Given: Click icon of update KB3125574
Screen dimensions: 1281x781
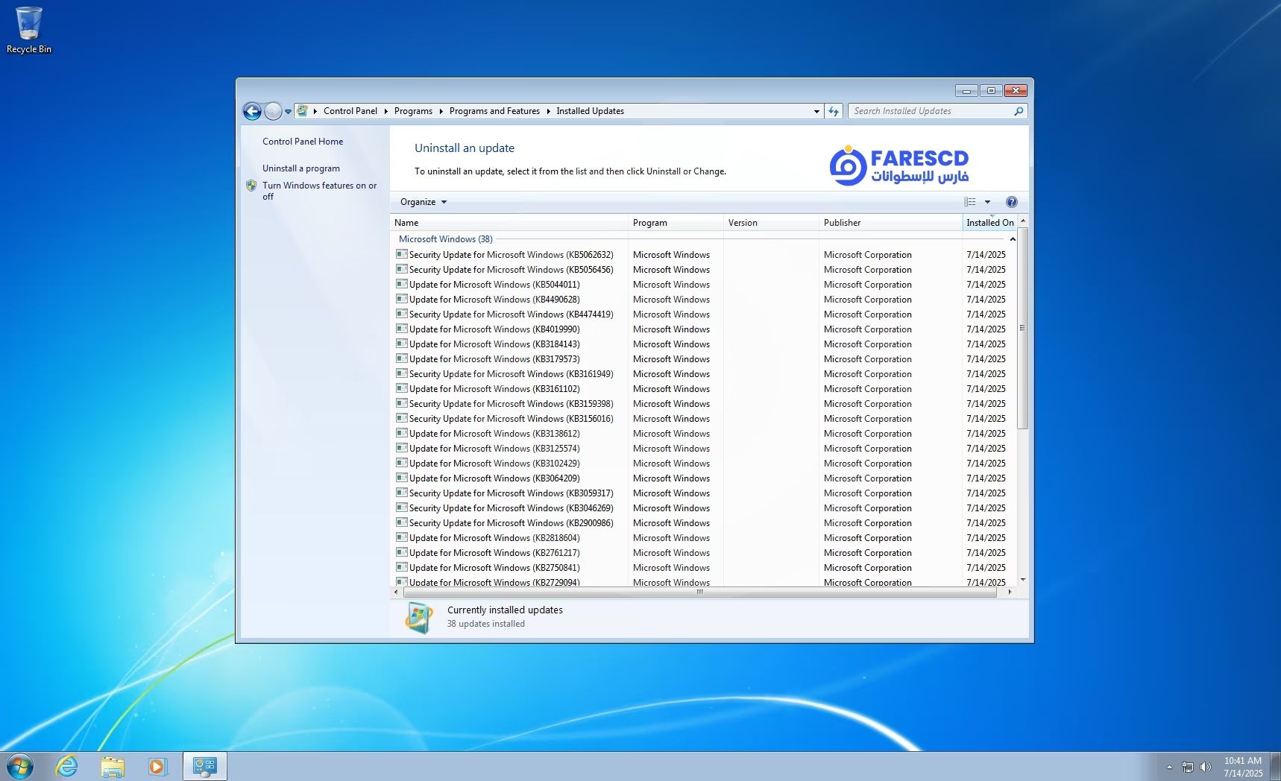Looking at the screenshot, I should [402, 448].
